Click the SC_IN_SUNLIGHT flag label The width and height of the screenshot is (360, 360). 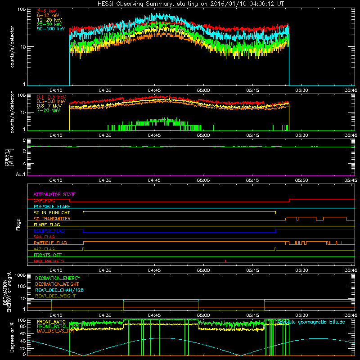(x=52, y=212)
